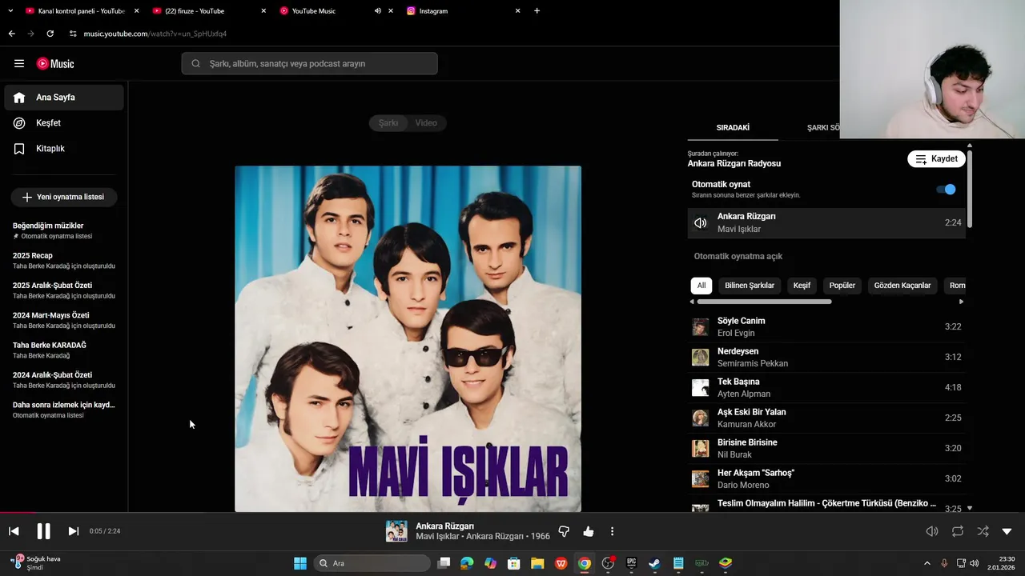
Task: Click the Mavi Işıklar album artwork
Action: pyautogui.click(x=408, y=338)
